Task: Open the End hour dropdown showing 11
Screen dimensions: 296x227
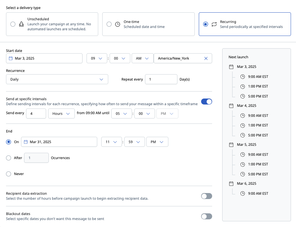Action: (112, 142)
